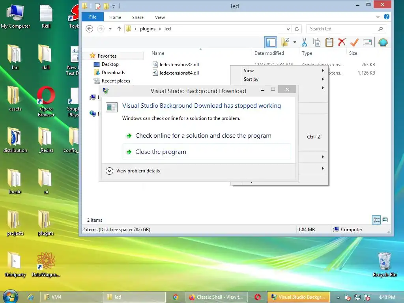This screenshot has height=303, width=404.
Task: Show hidden system tray icons arrow
Action: pos(338,297)
